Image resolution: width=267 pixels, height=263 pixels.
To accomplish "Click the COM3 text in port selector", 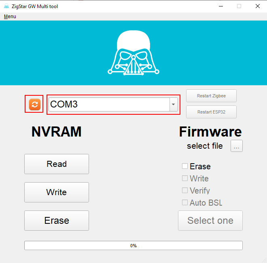I will point(64,104).
